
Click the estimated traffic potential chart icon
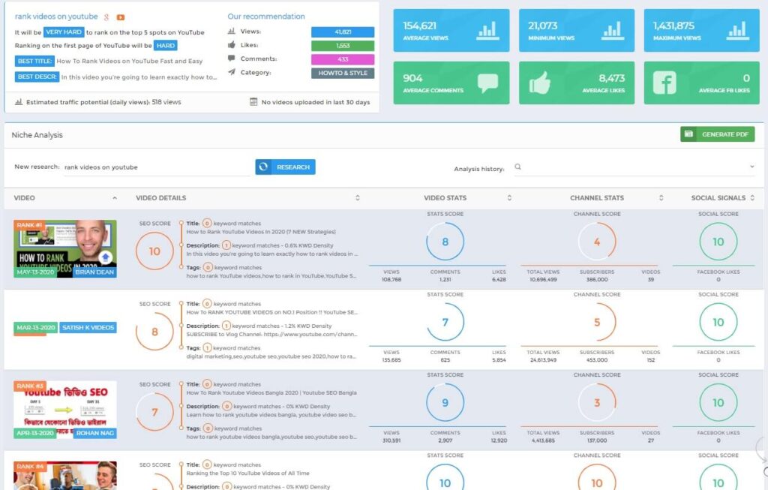19,102
